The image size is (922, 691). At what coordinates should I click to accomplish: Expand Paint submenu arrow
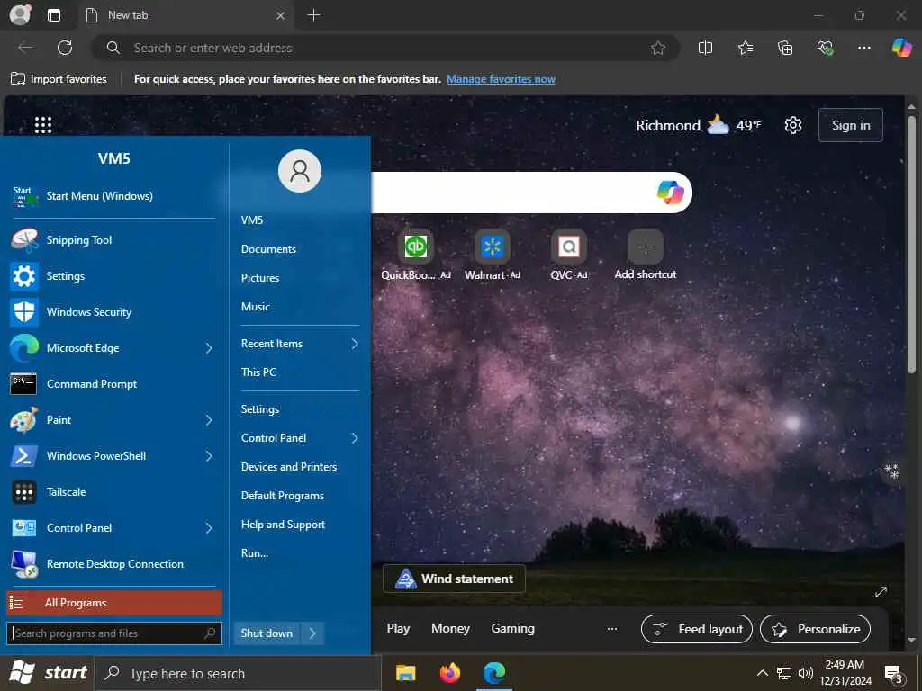coord(209,420)
